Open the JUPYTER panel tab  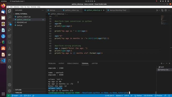click(x=95, y=64)
